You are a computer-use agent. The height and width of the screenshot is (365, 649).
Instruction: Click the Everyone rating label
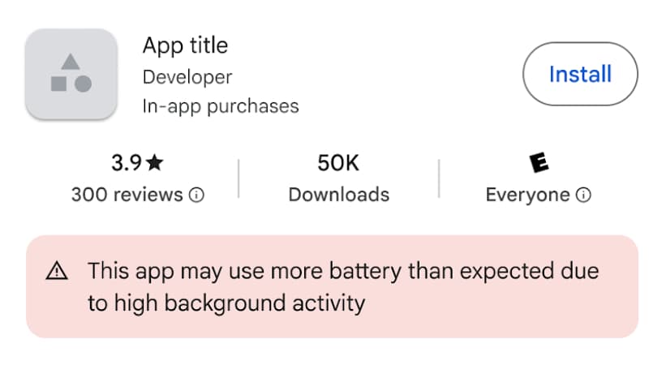point(527,195)
